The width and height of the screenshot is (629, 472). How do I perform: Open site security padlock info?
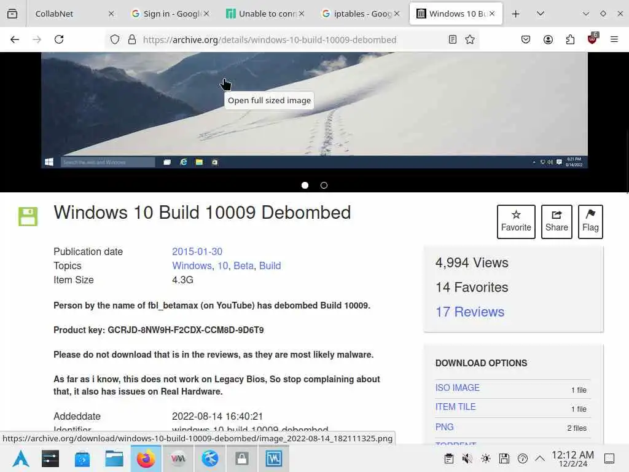tap(132, 39)
